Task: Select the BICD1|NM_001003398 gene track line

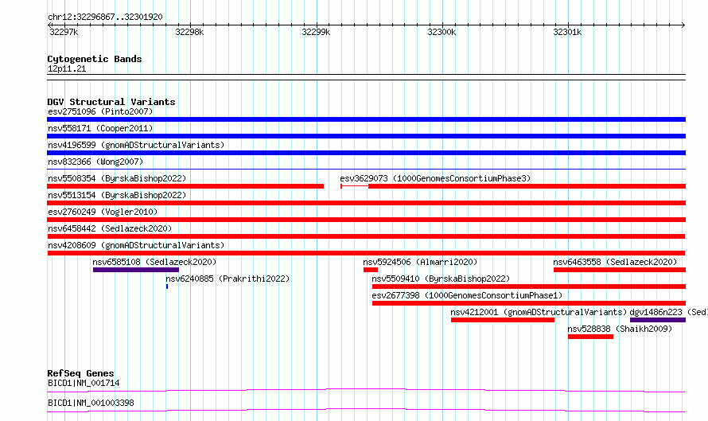Action: click(366, 410)
